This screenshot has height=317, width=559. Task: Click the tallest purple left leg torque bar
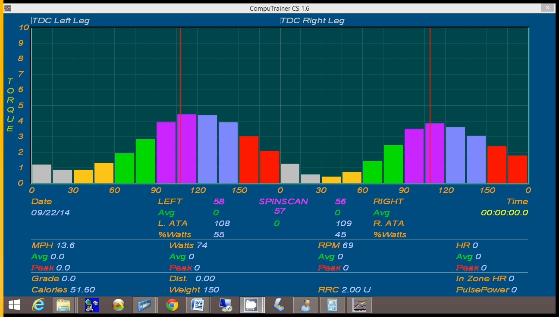187,149
